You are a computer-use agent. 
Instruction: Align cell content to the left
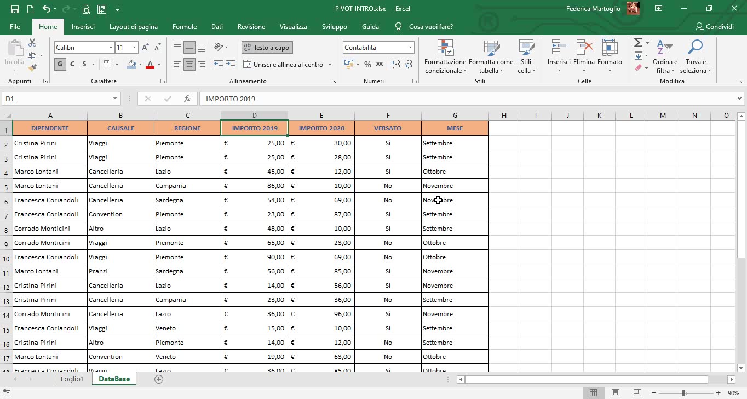point(177,64)
